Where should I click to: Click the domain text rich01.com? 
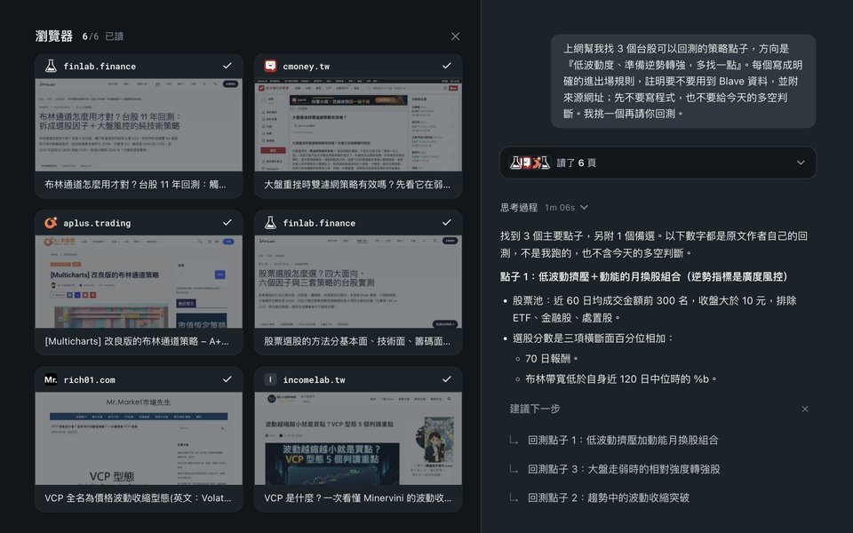tap(89, 379)
